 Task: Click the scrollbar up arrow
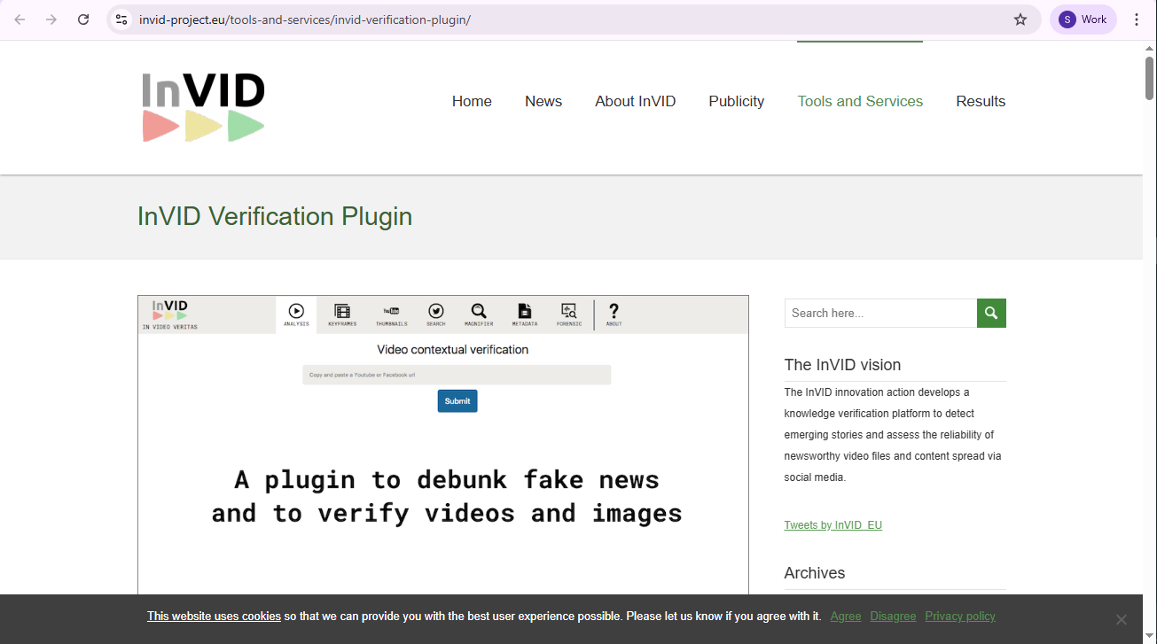pyautogui.click(x=1149, y=47)
